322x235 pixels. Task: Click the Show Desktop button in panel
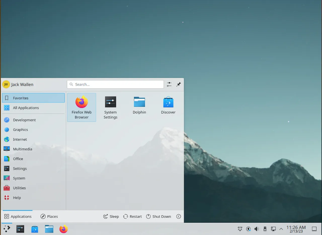click(314, 229)
